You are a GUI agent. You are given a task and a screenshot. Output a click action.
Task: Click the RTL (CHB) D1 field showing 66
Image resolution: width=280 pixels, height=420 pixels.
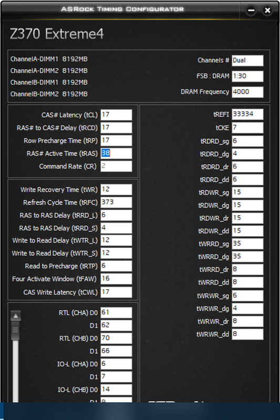click(116, 351)
